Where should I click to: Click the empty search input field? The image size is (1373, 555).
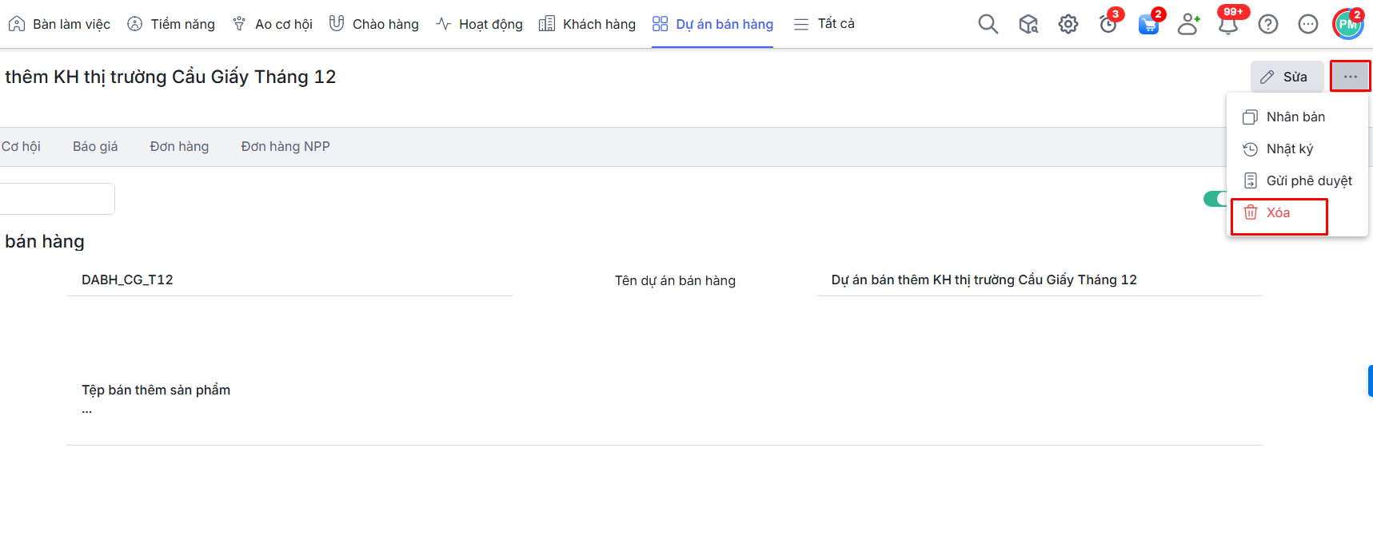point(56,199)
